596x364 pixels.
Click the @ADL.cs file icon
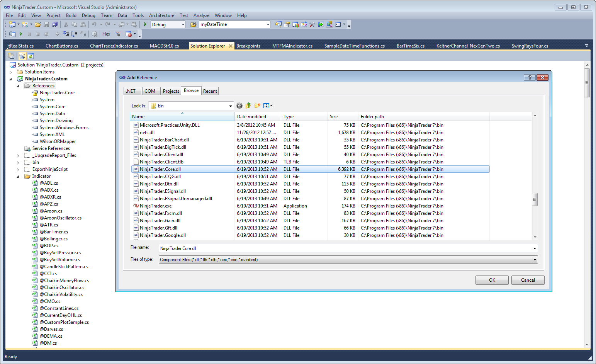point(35,183)
